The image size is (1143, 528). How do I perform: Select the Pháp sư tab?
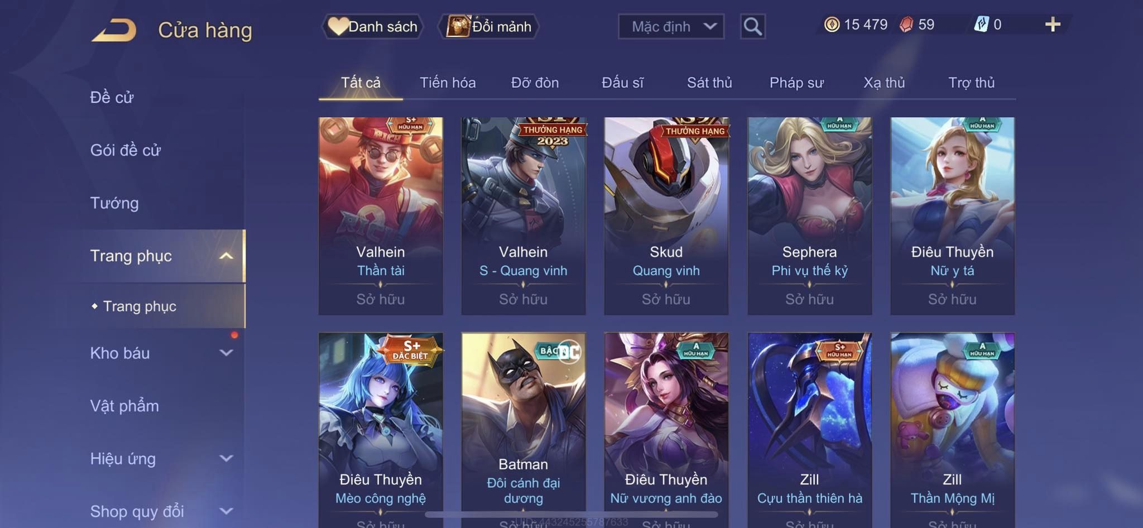pos(796,83)
